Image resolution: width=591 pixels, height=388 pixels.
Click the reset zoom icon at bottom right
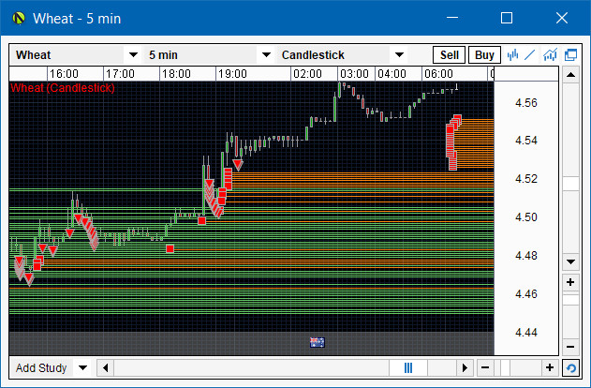[x=570, y=368]
